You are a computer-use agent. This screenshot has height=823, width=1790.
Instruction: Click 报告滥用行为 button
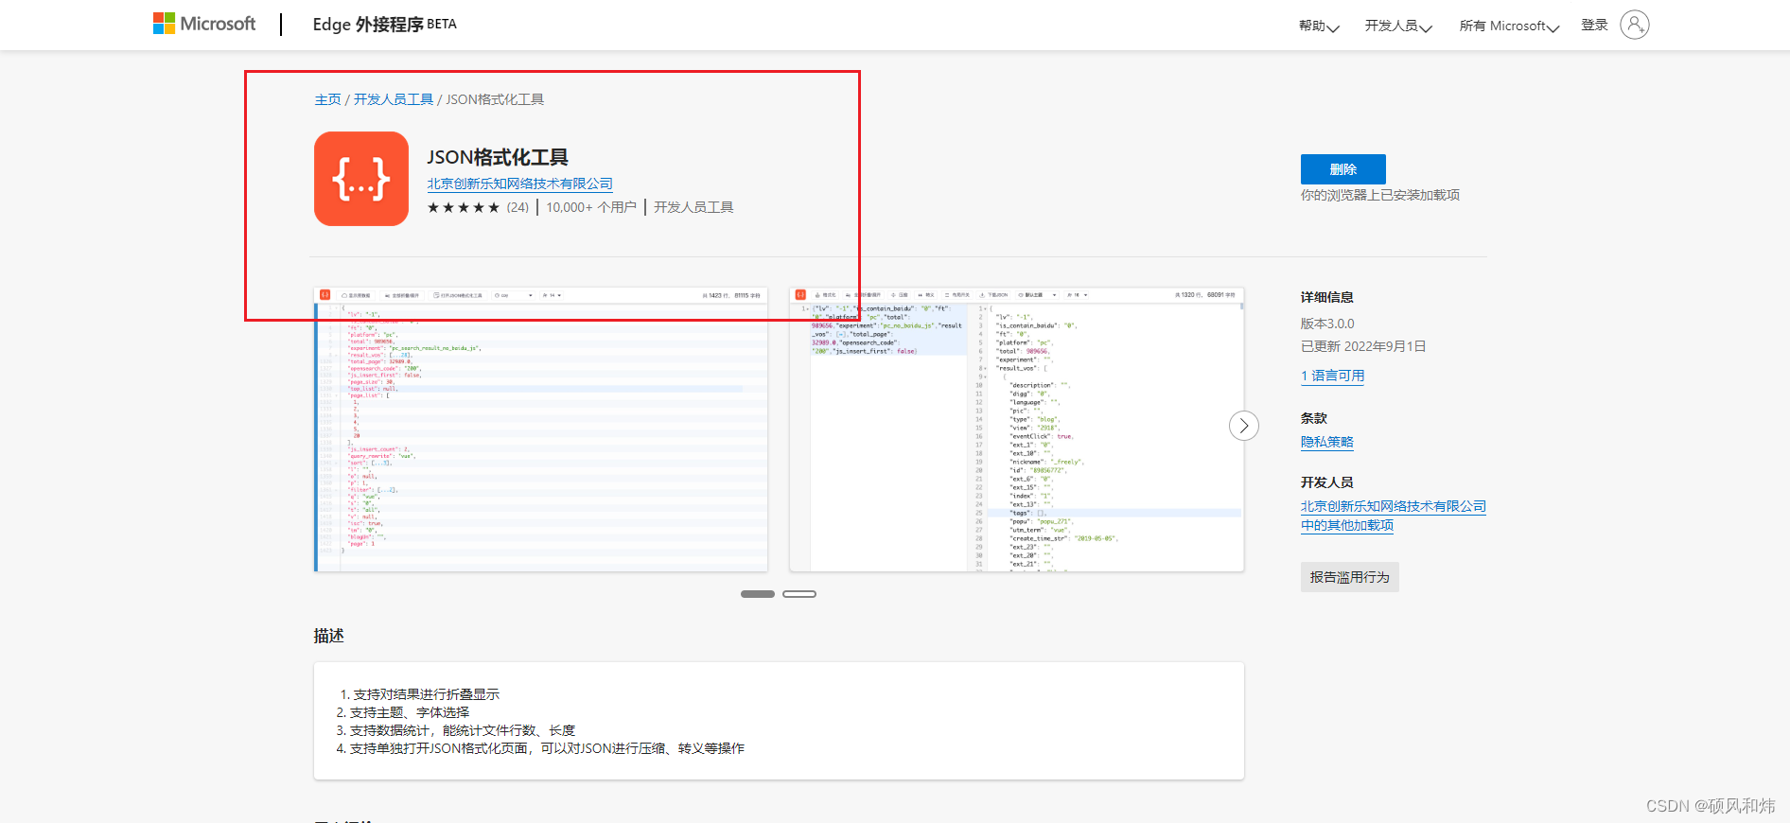coord(1350,577)
